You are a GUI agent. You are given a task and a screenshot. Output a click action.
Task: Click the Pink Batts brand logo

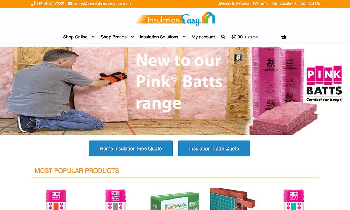[324, 84]
